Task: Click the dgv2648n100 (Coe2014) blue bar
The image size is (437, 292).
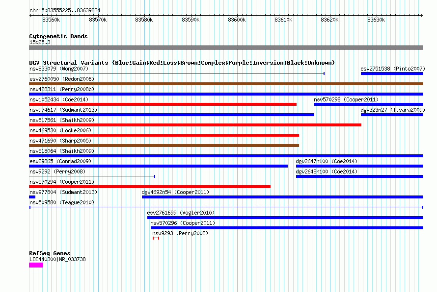Action: click(359, 176)
